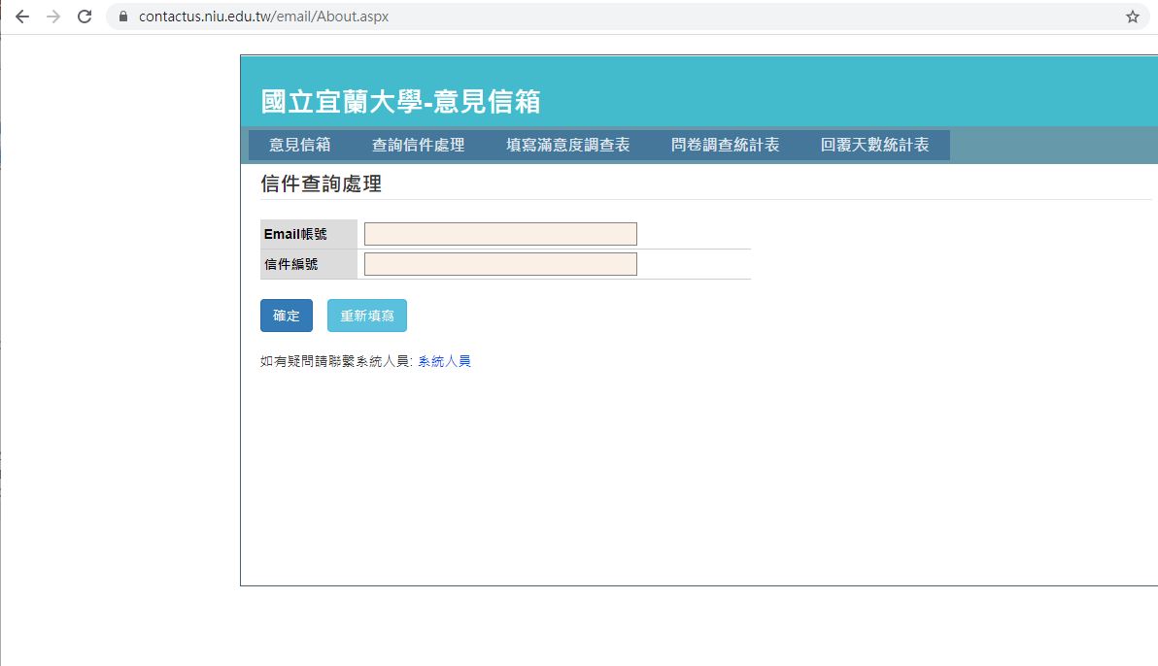The height and width of the screenshot is (666, 1158).
Task: Open the 填寫滿意度調查表 tab
Action: click(568, 145)
